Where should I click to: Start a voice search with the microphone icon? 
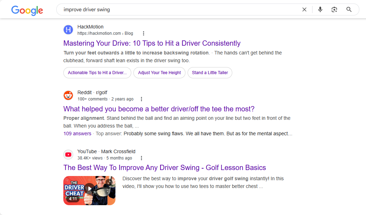tap(320, 9)
